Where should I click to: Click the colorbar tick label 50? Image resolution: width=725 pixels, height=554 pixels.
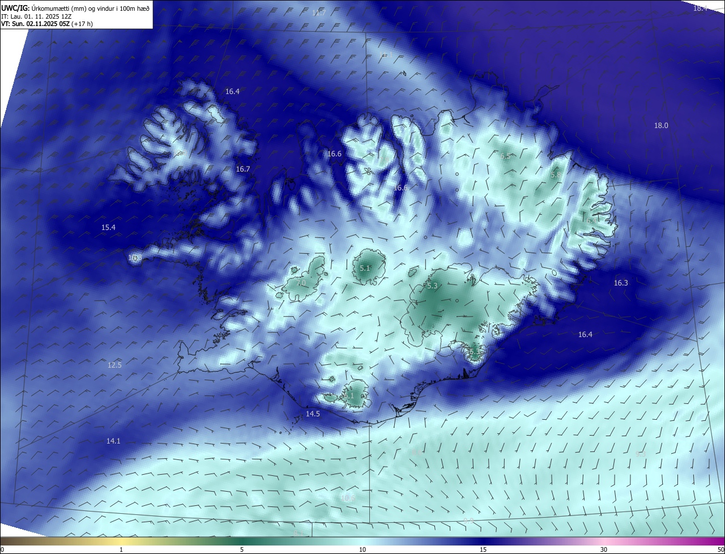720,549
